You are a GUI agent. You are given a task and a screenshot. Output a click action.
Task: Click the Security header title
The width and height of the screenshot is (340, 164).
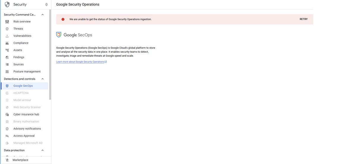coord(20,4)
